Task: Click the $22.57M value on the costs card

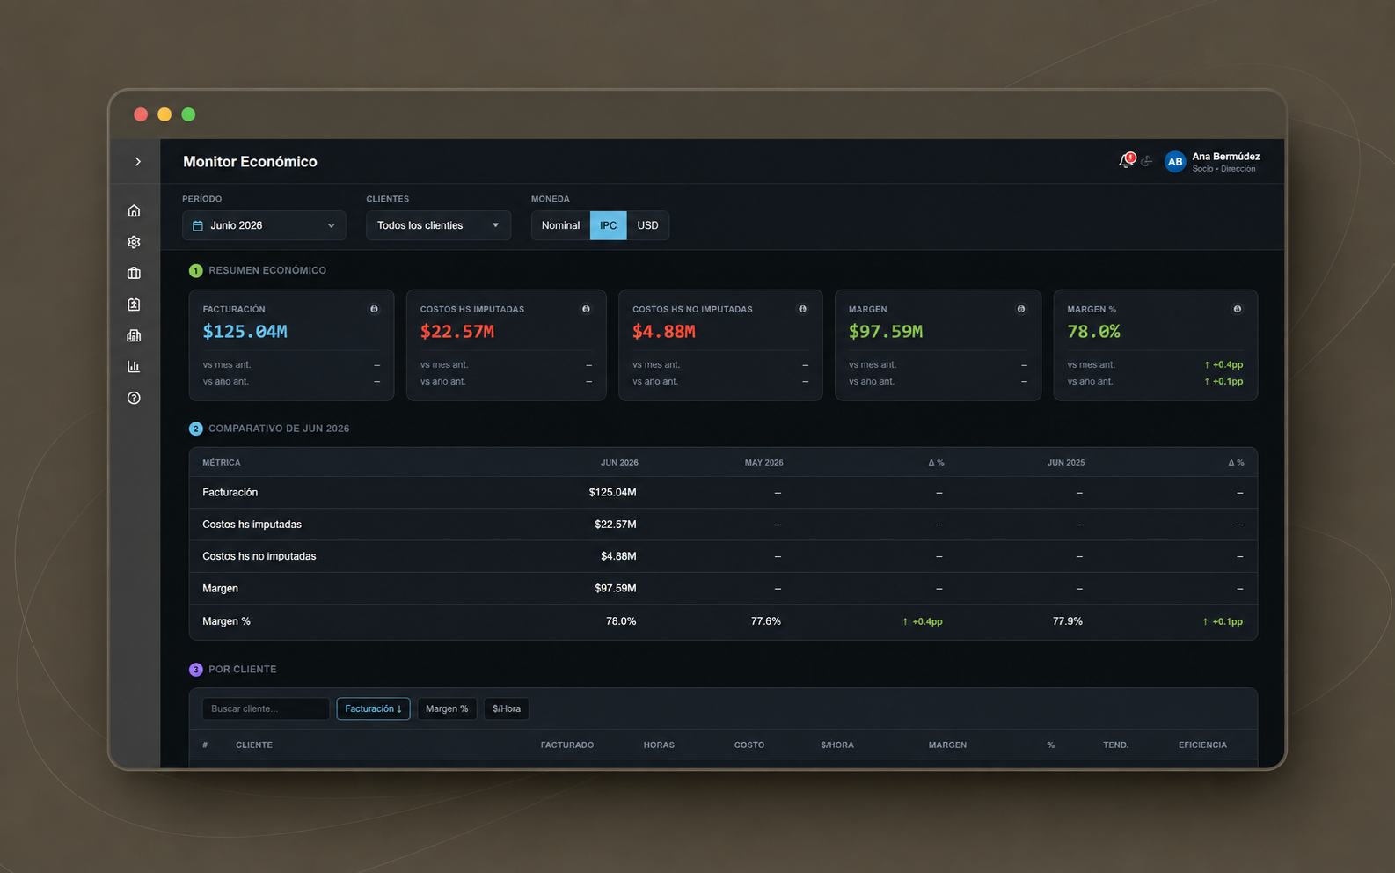Action: pyautogui.click(x=457, y=332)
